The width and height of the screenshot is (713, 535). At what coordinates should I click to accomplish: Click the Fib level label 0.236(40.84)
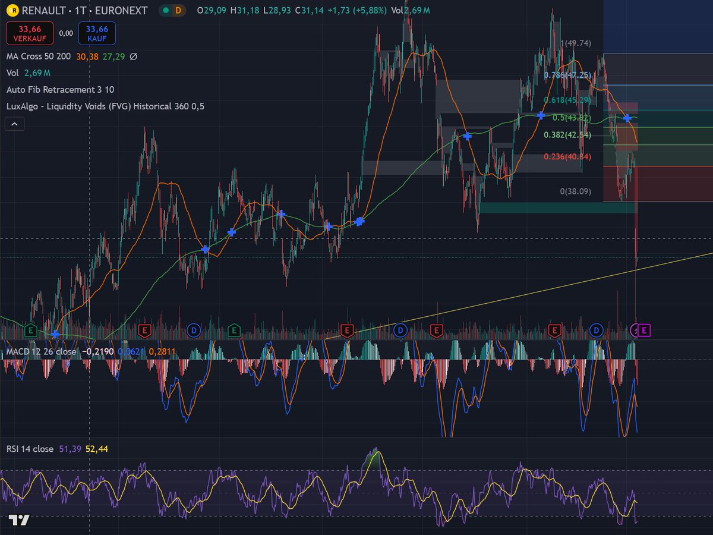pyautogui.click(x=567, y=157)
